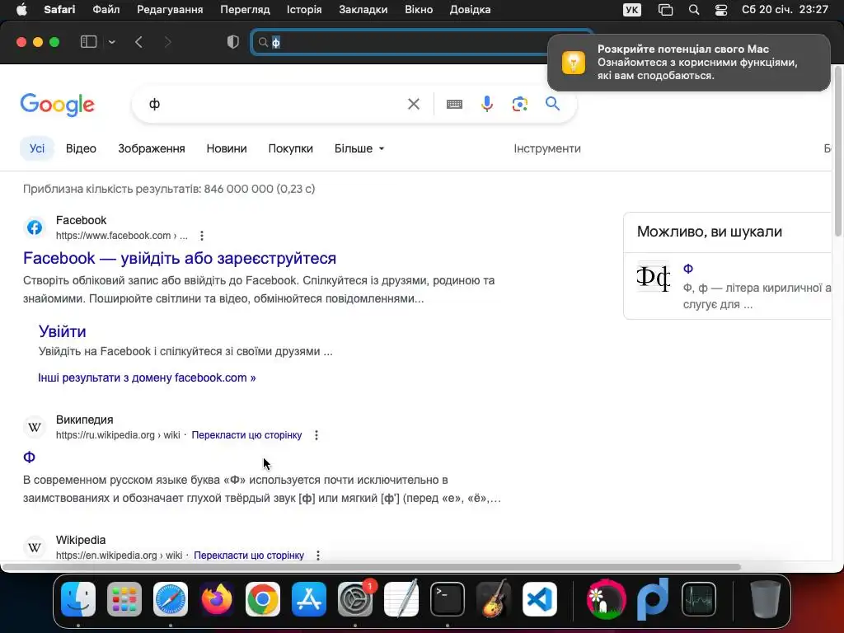Switch to the Покупки tab
The height and width of the screenshot is (633, 844).
point(291,148)
